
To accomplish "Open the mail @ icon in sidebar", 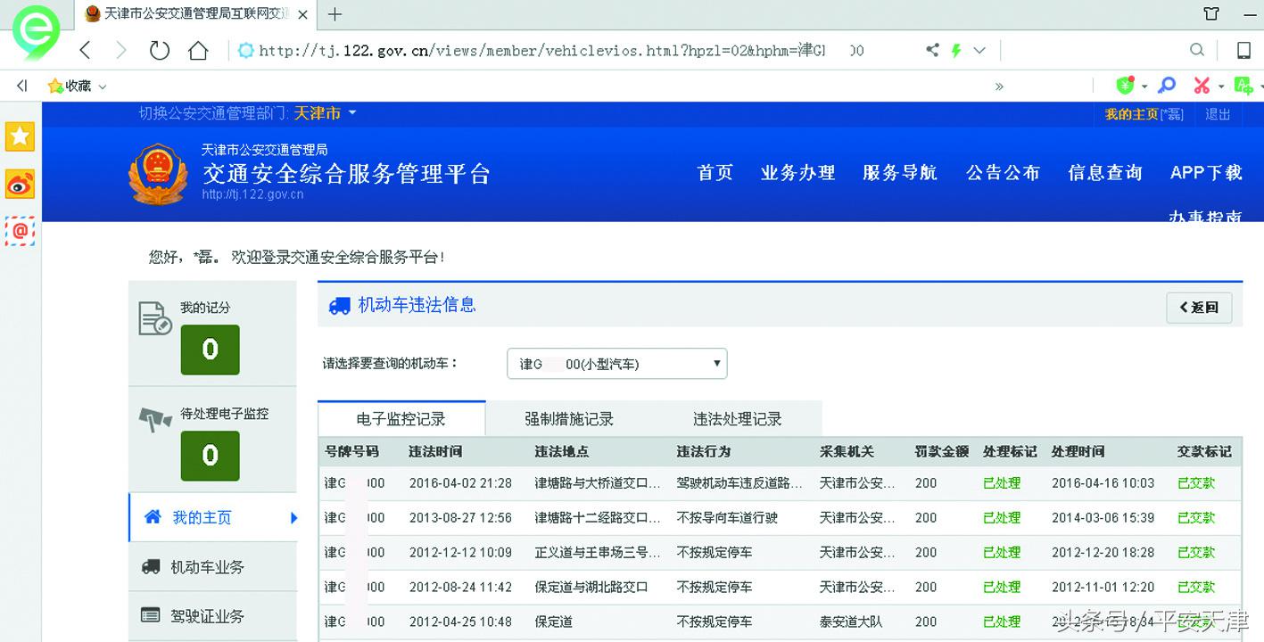I will (x=20, y=231).
